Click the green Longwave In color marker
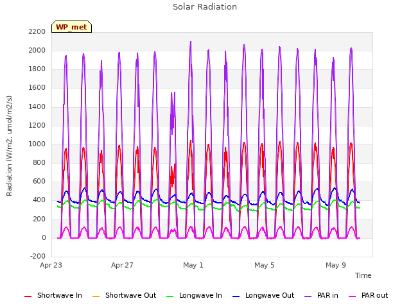The image size is (411, 308). click(x=170, y=296)
